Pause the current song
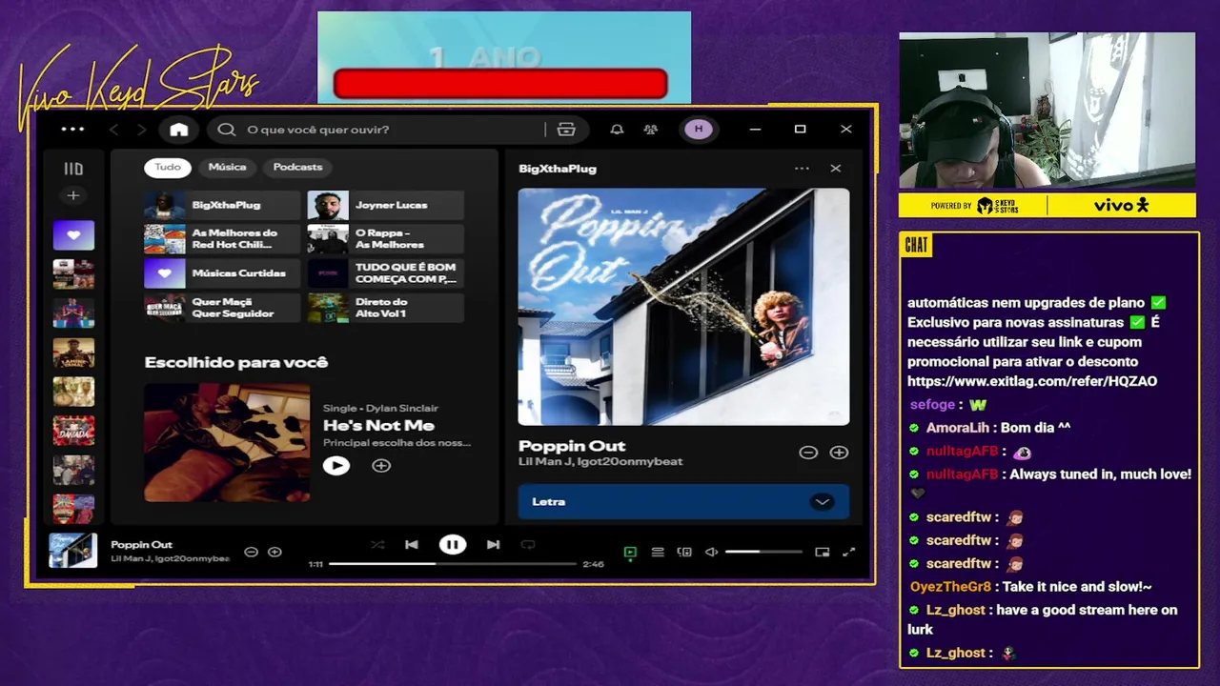Screen dimensions: 1220x686 452,545
